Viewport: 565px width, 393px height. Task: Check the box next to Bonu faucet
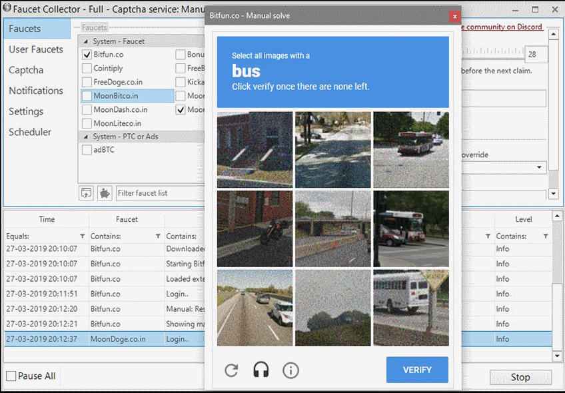pyautogui.click(x=181, y=55)
